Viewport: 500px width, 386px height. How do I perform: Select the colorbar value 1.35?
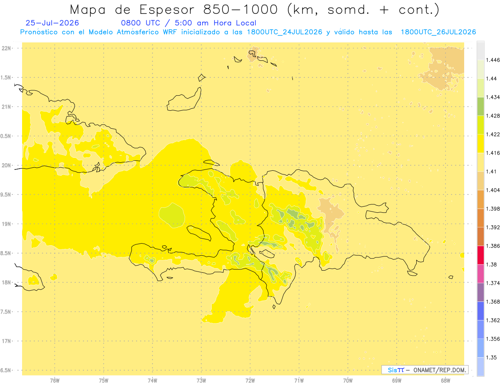pyautogui.click(x=492, y=357)
